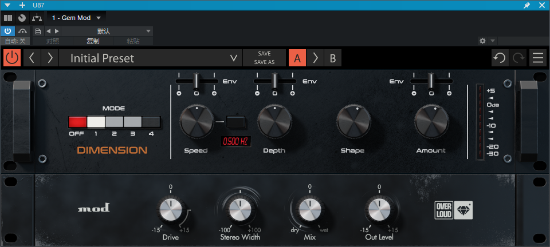The width and height of the screenshot is (550, 247).
Task: Toggle the Speed sync button
Action: [237, 121]
